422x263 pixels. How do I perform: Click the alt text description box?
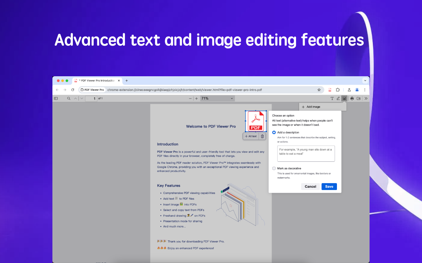pos(306,154)
